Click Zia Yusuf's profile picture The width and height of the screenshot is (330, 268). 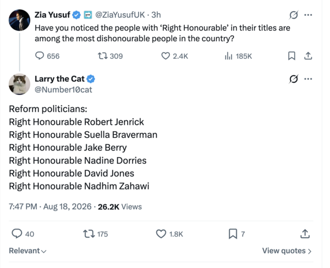(x=19, y=20)
